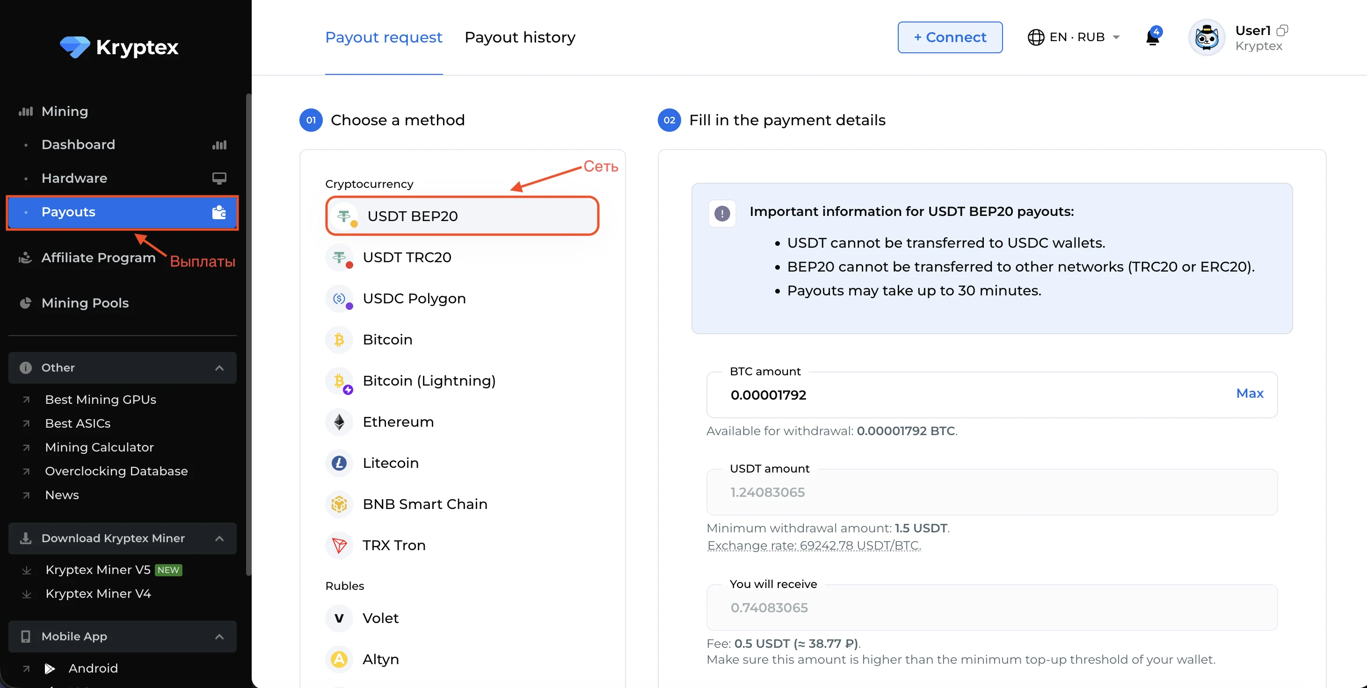Click the Max amount link

pyautogui.click(x=1249, y=393)
